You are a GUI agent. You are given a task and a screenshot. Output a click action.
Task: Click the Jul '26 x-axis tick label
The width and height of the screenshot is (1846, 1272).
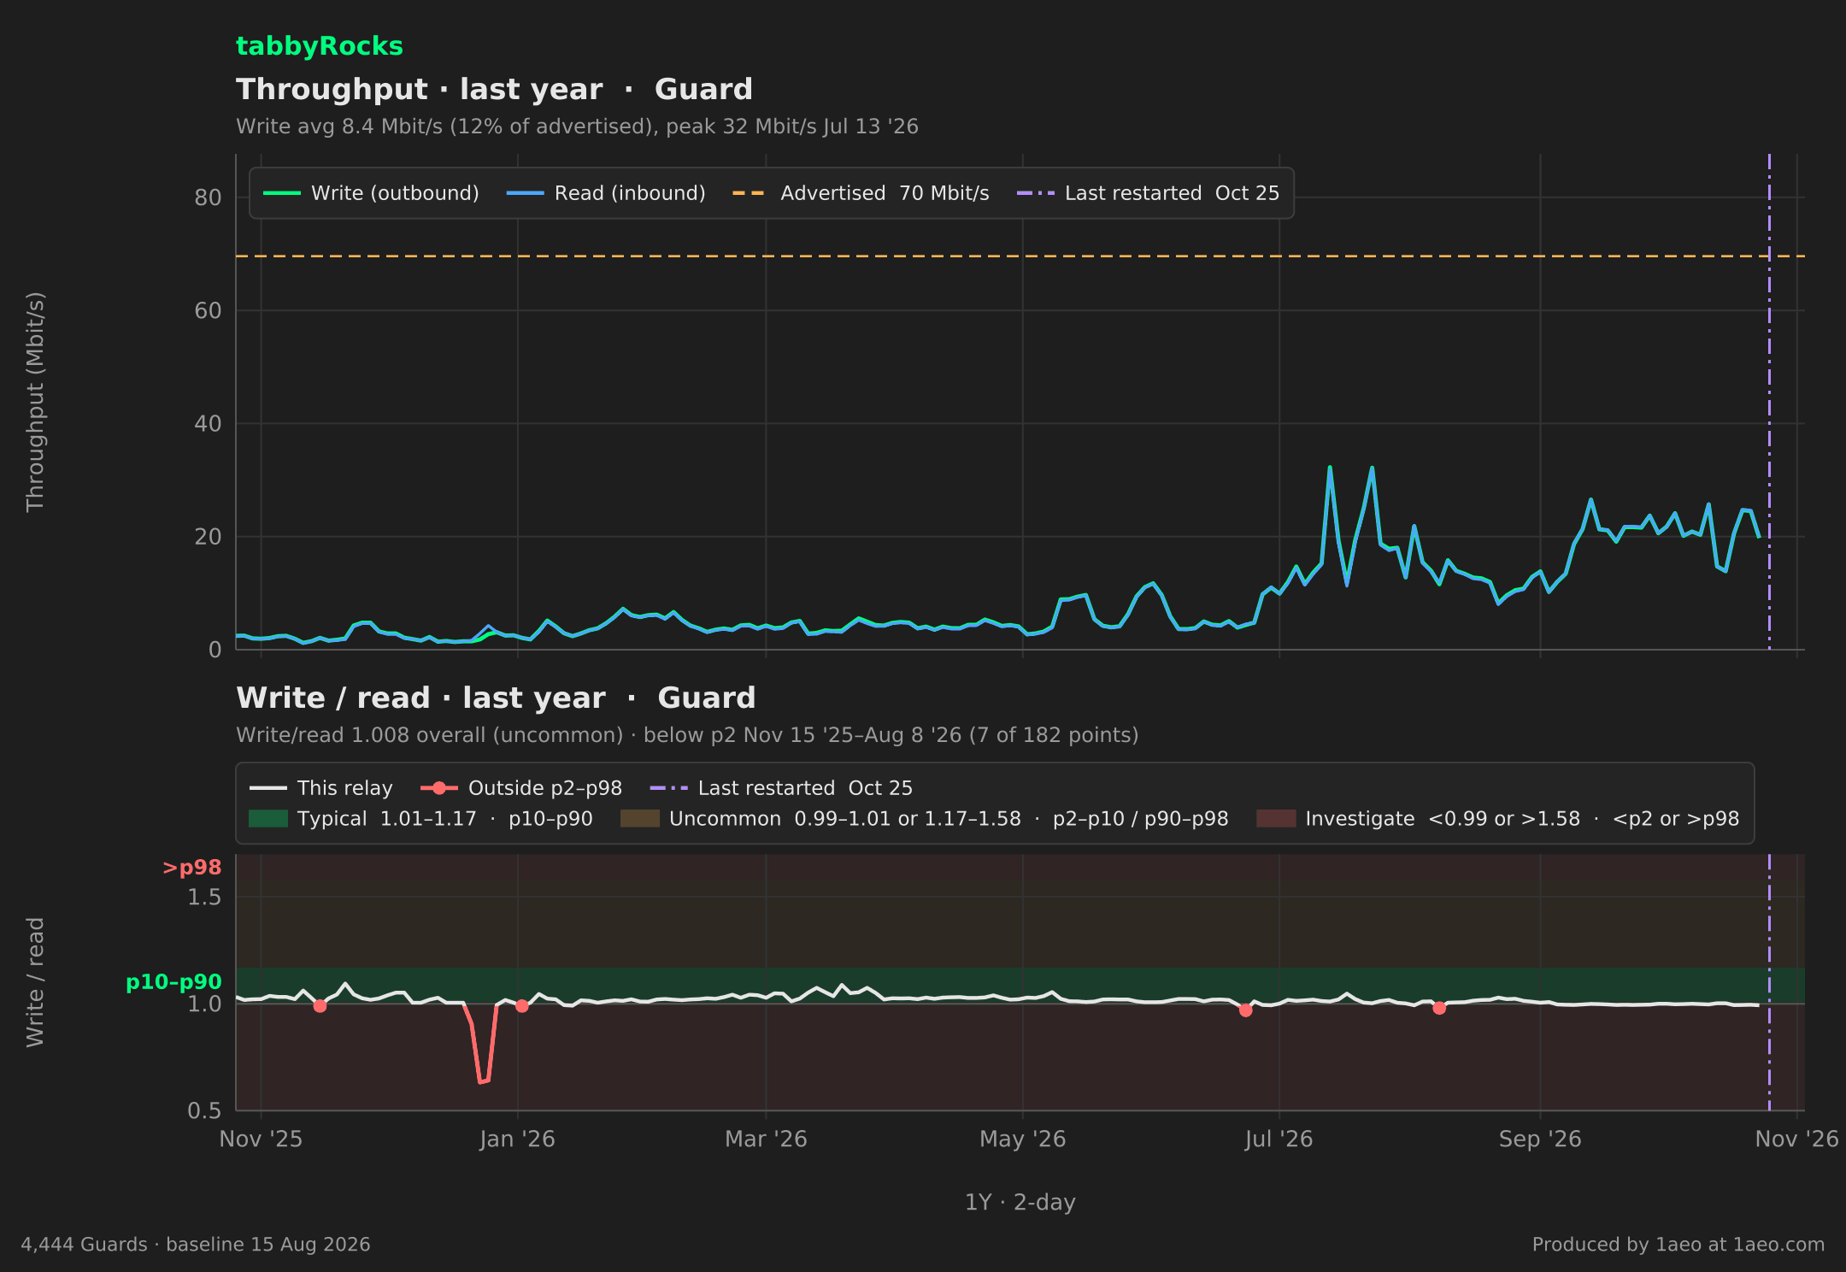(x=1279, y=1139)
